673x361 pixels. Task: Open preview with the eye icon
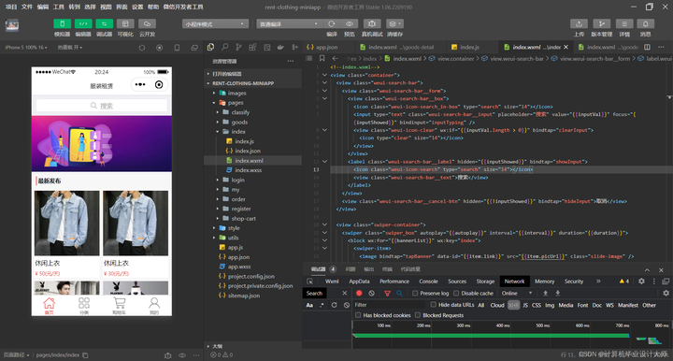350,24
